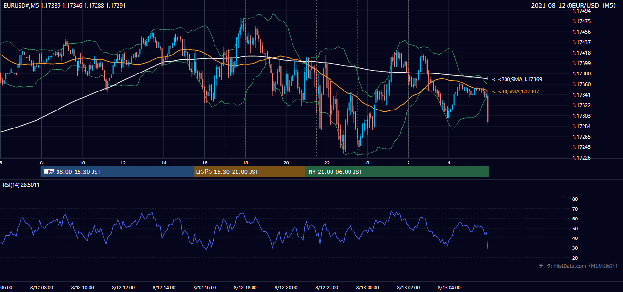
Task: Click hour tick 10 under price chart
Action: [82, 163]
